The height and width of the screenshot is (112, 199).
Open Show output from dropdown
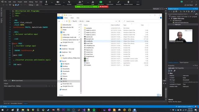31,86
